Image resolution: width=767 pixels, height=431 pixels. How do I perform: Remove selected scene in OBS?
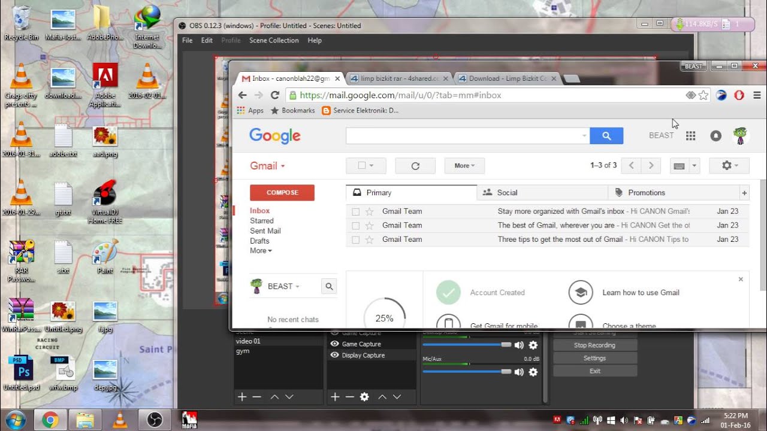256,397
